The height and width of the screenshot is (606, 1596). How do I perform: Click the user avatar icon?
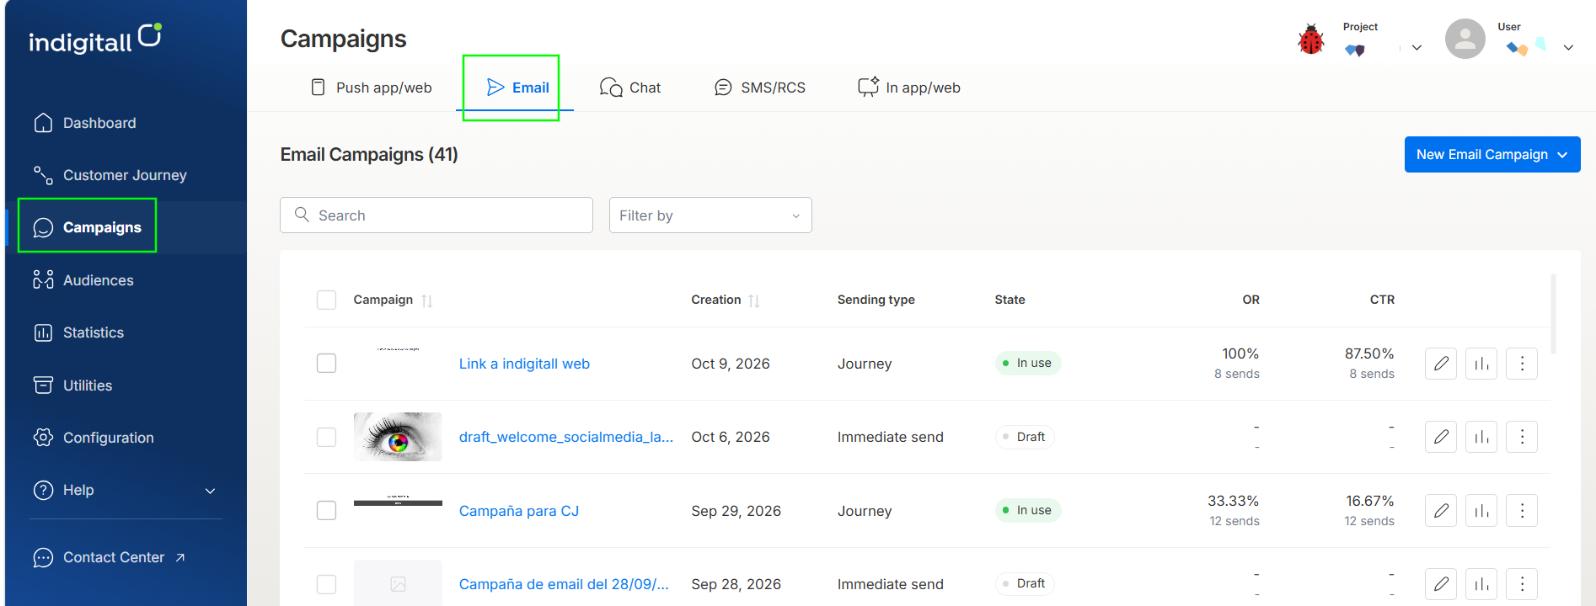tap(1465, 39)
